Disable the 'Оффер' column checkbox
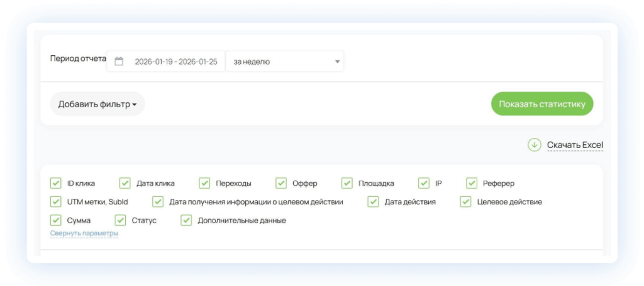 (x=281, y=183)
